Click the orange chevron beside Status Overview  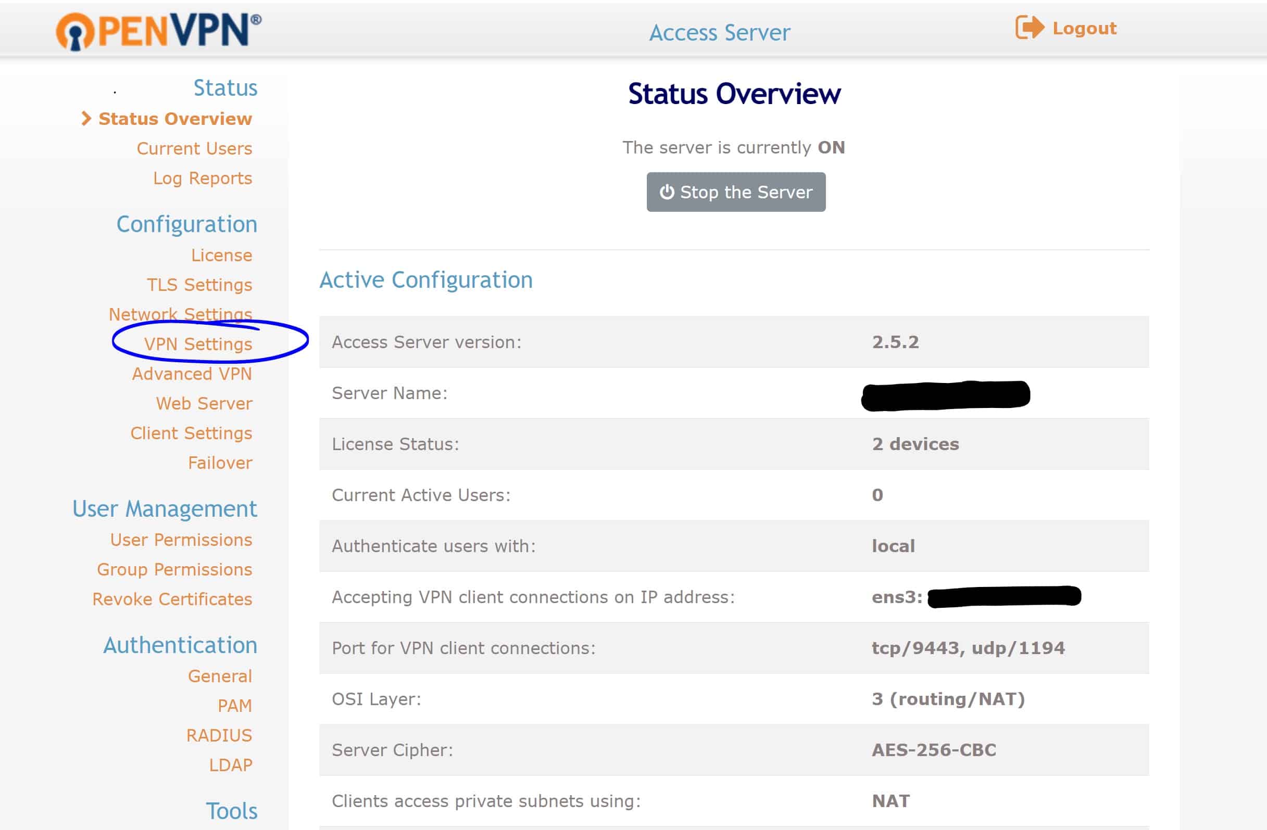point(86,119)
